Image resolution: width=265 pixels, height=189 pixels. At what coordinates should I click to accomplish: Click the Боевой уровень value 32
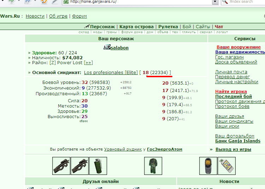(85, 82)
